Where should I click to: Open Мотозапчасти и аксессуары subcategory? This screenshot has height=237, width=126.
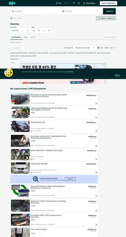[x=86, y=53]
